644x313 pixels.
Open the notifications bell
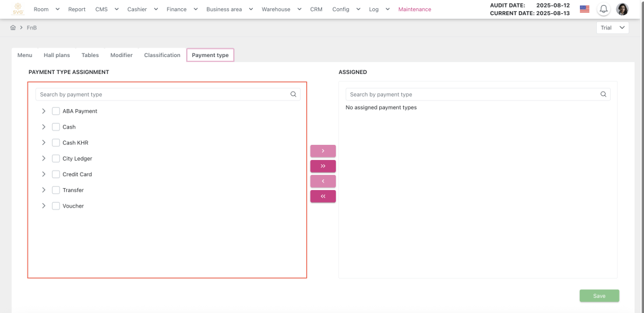[604, 9]
